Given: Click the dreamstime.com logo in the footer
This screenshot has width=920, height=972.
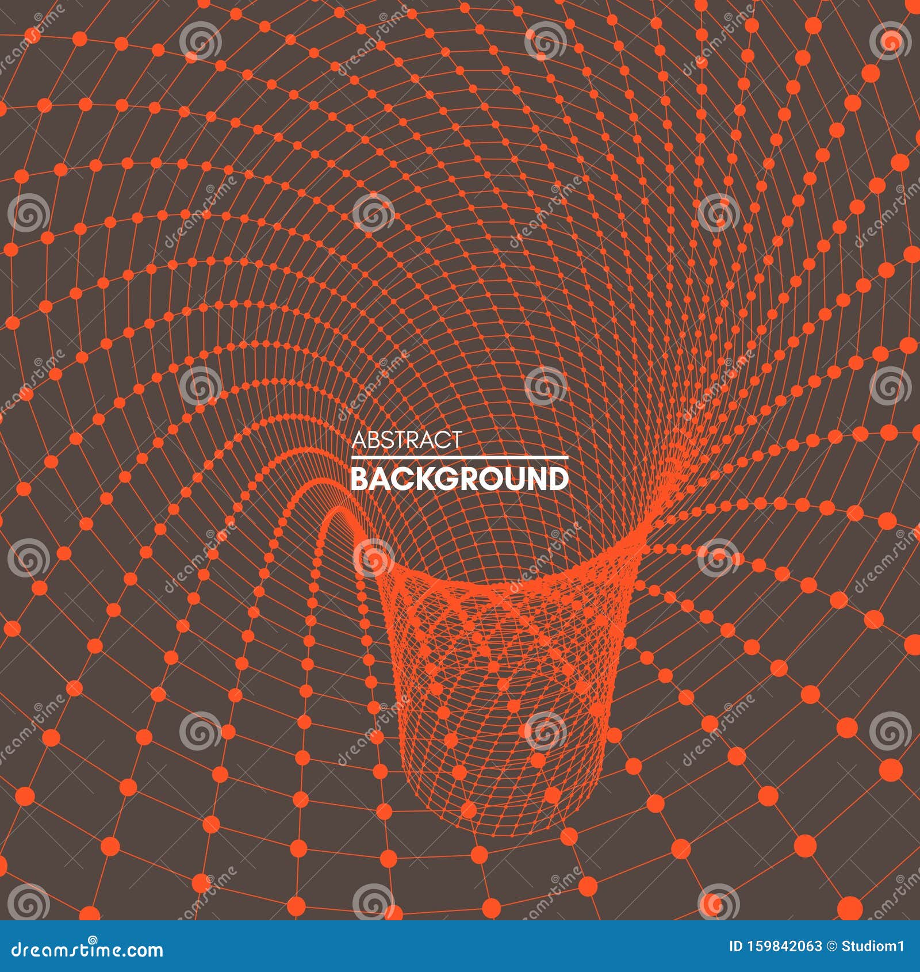Looking at the screenshot, I should [x=86, y=952].
